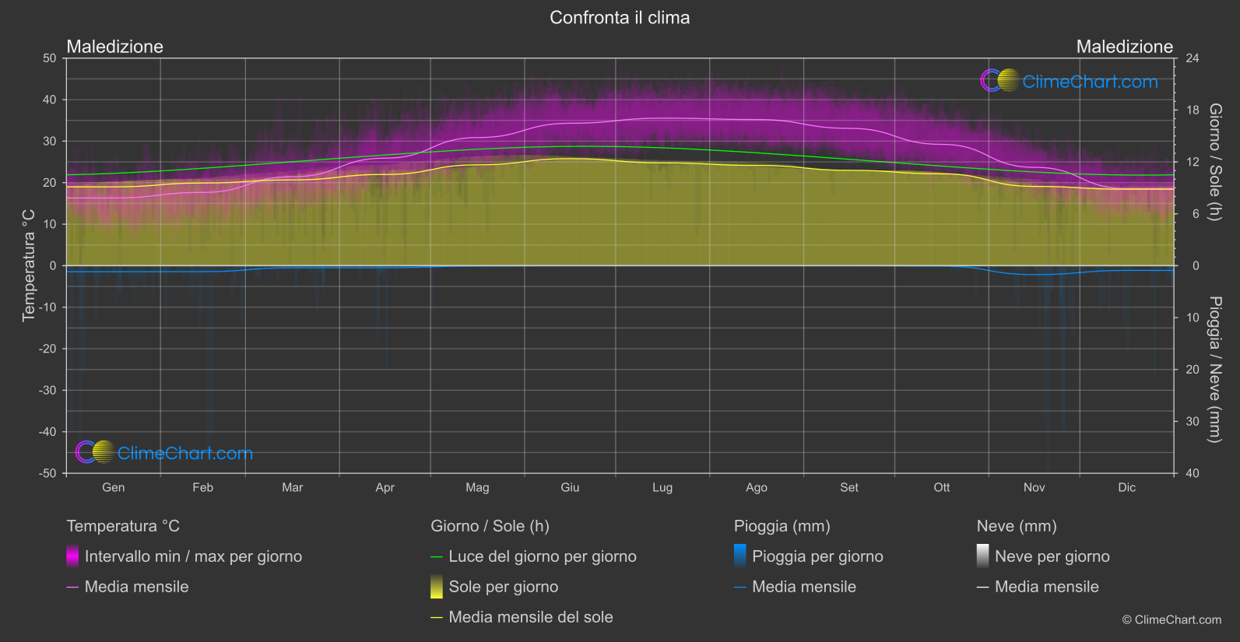Viewport: 1240px width, 642px height.
Task: Open the ClimeChart.com link at top right
Action: coord(1090,82)
